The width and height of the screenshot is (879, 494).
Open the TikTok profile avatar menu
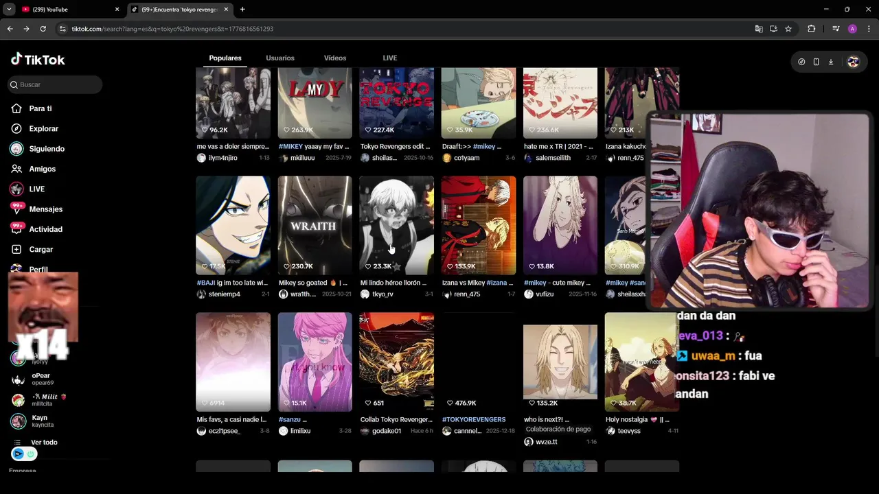[853, 62]
